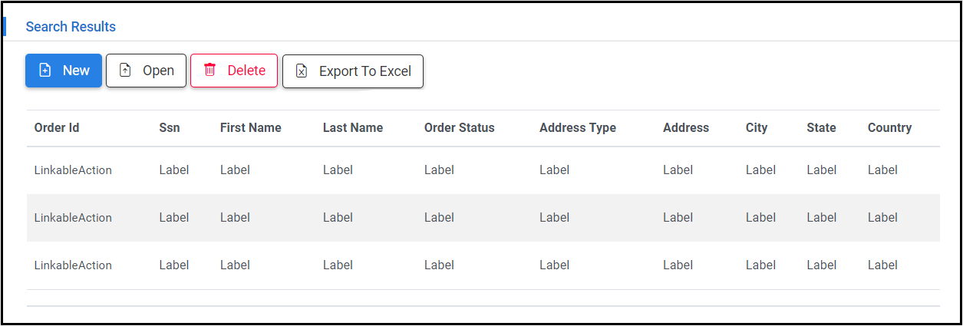Screen dimensions: 963x326
Task: Select third row Country label
Action: [882, 265]
